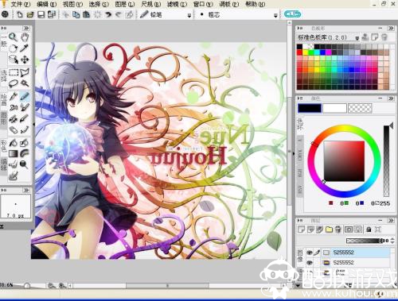Click the Undo arrow icon
Image resolution: width=398 pixels, height=301 pixels.
tap(107, 14)
